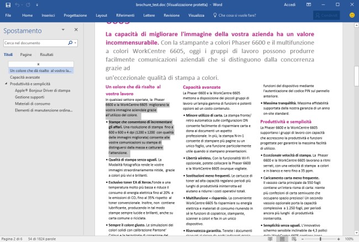Click Accedi to sign in
Viewport: 359px width, 242px height.
click(289, 4)
